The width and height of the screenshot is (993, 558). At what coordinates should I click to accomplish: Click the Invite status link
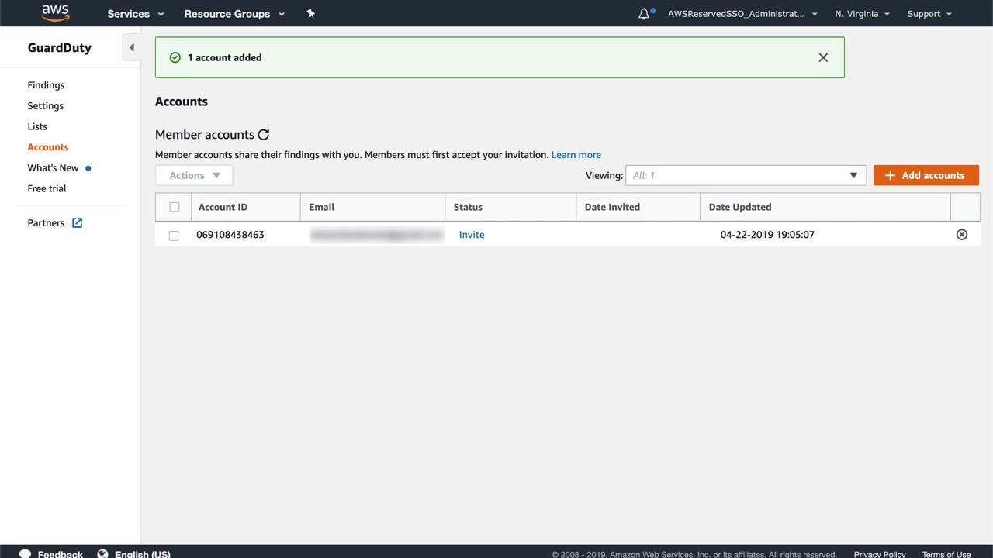tap(472, 235)
